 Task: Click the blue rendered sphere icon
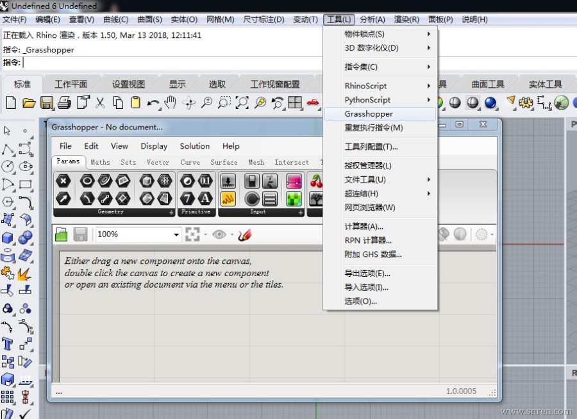(x=490, y=103)
